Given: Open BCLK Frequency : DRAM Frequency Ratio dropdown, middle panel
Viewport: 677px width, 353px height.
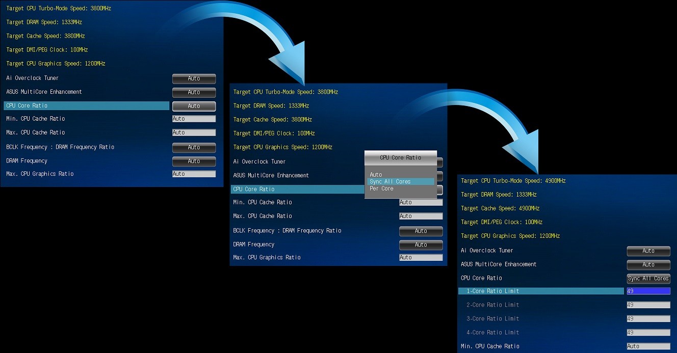Looking at the screenshot, I should pos(421,231).
